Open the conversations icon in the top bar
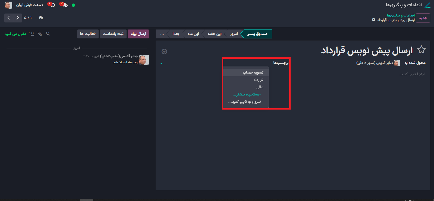This screenshot has height=201, width=434. pyautogui.click(x=64, y=5)
